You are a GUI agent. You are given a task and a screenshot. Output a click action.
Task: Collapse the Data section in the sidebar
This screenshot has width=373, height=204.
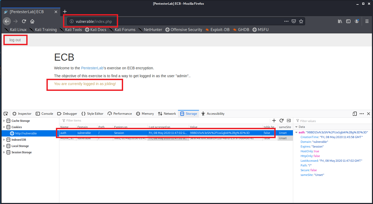(x=297, y=127)
